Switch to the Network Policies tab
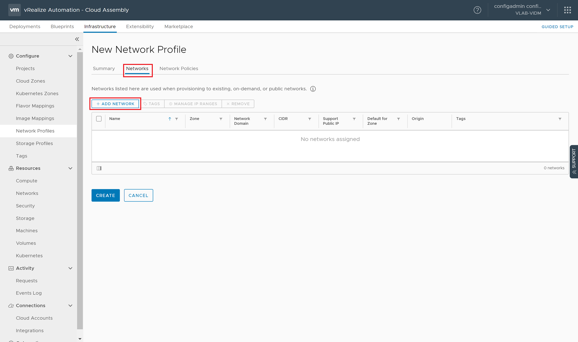 (x=179, y=68)
